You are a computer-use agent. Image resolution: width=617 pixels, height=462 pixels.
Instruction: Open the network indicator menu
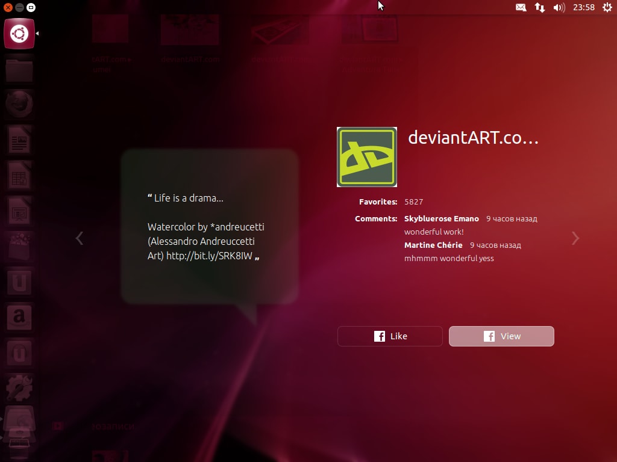point(539,7)
